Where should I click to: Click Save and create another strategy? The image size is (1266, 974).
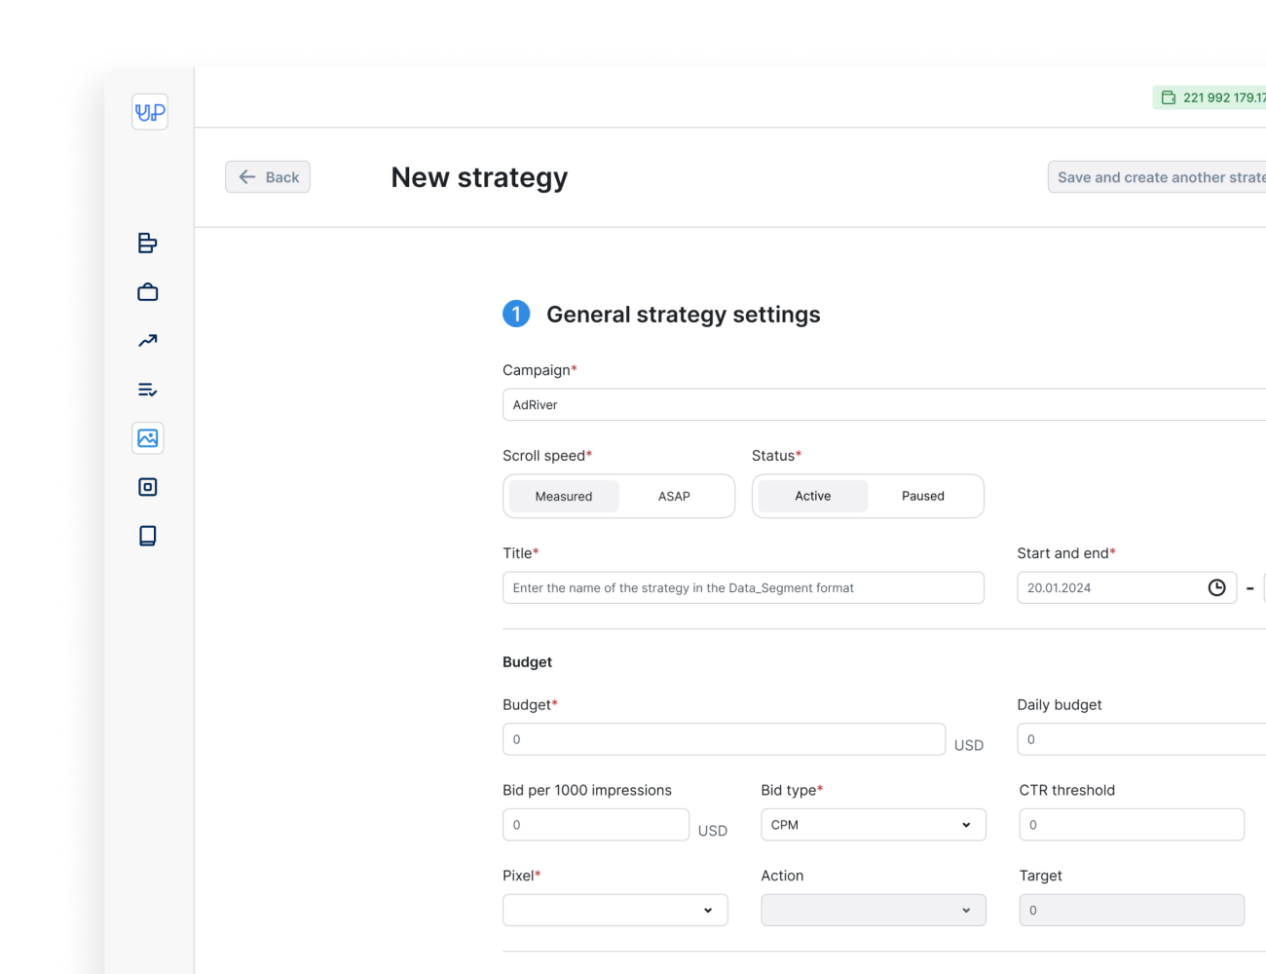[x=1159, y=177]
